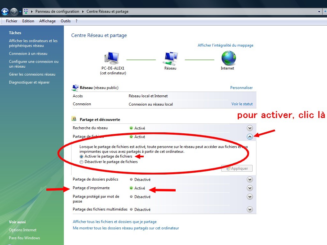This screenshot has height=245, width=327.
Task: Click the Réseau (réseau public) header icon
Action: [75, 88]
